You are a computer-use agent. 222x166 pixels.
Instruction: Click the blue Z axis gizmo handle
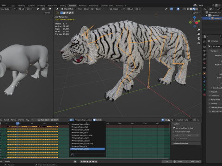coord(194,18)
